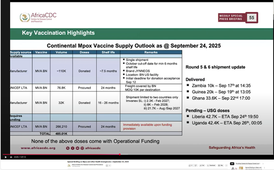Open the recommended Special Briefing video thumbnail

(237, 168)
